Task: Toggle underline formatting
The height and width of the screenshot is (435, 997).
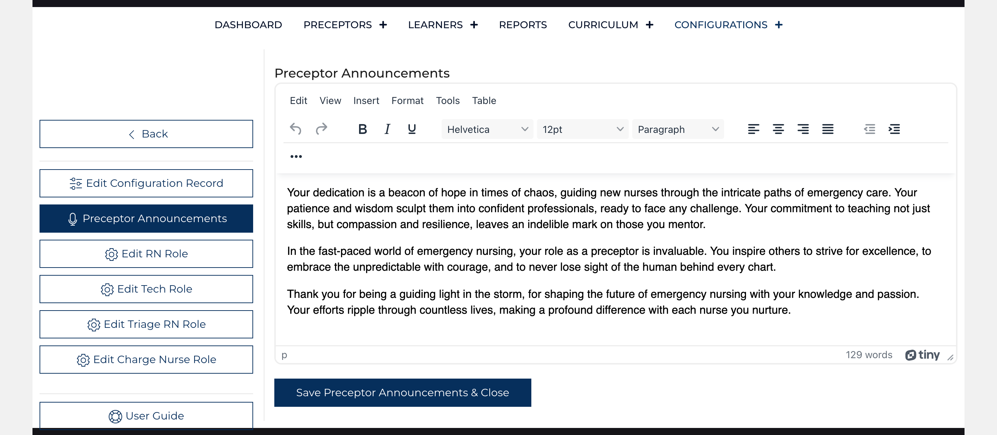Action: tap(412, 129)
